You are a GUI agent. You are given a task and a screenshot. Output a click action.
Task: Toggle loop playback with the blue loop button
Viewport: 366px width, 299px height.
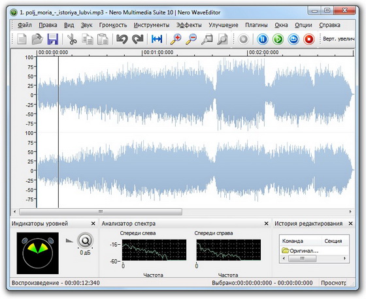click(x=293, y=39)
